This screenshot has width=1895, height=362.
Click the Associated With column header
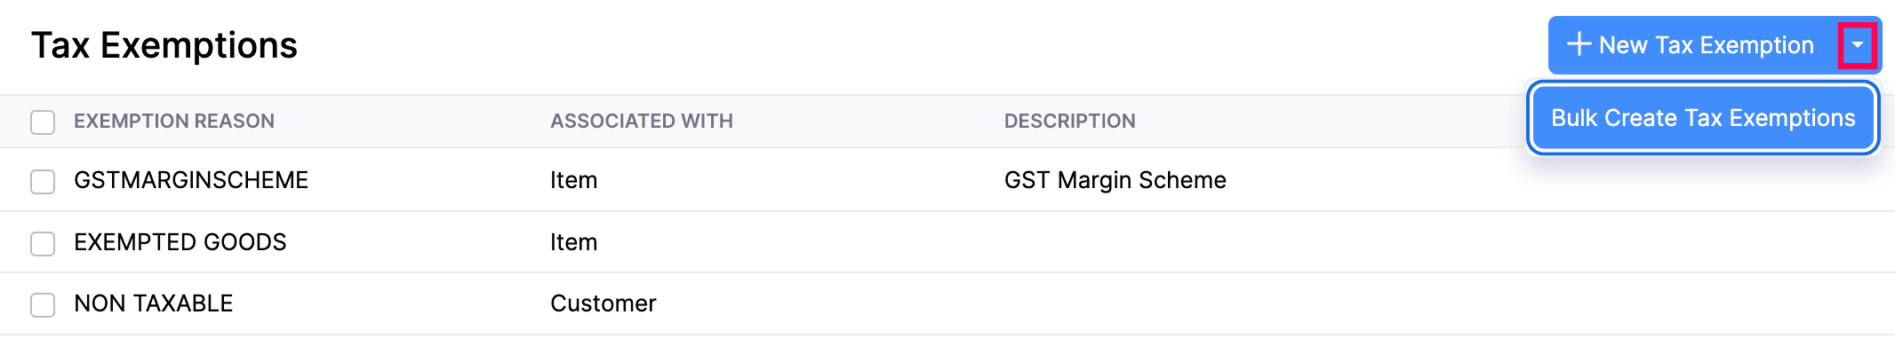(x=642, y=122)
